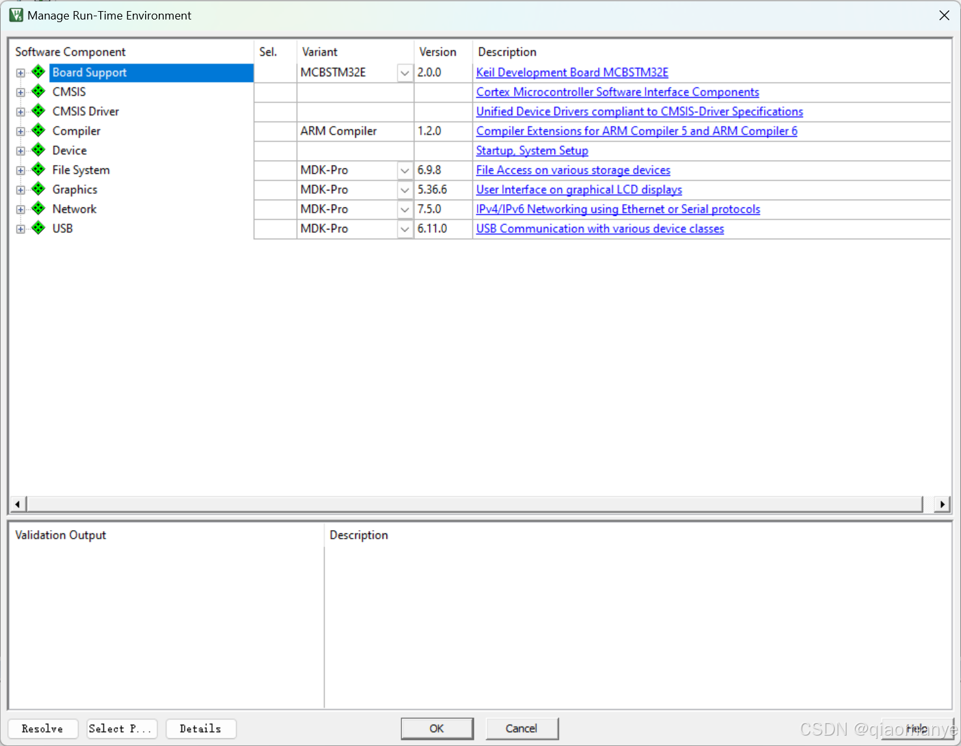This screenshot has height=746, width=961.
Task: Select the Graphics row label
Action: 75,189
